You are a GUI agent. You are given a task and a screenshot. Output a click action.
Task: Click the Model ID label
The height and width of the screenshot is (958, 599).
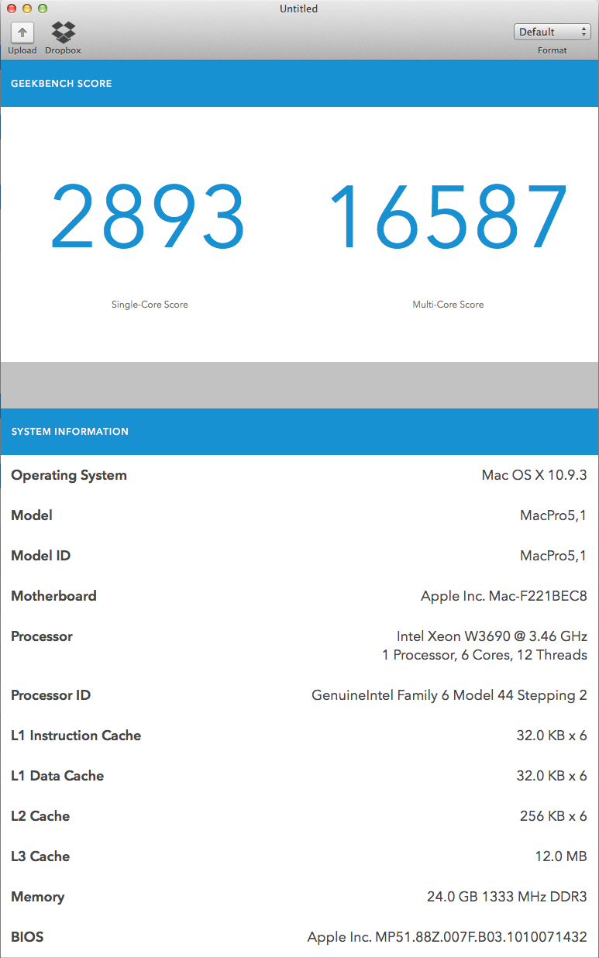click(x=41, y=556)
